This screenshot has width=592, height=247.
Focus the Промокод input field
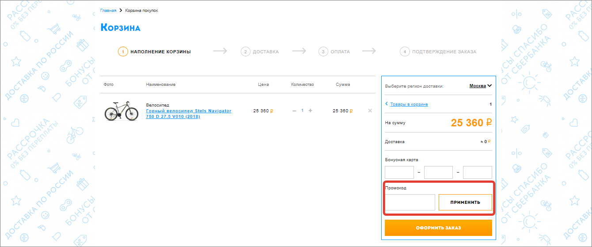[410, 203]
